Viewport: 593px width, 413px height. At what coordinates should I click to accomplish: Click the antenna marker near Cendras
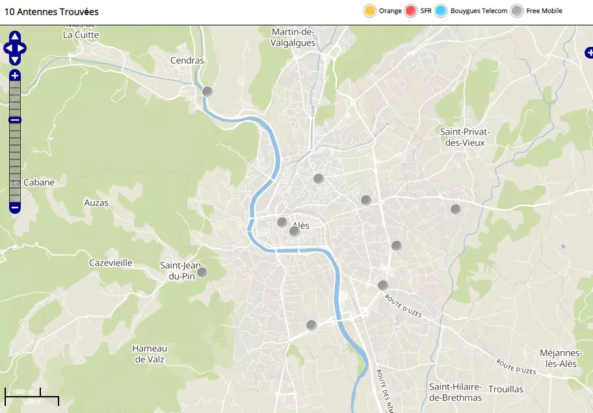pyautogui.click(x=207, y=92)
